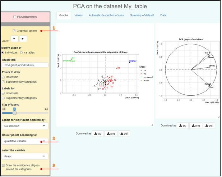Viewport: 222px width, 177px height.
Task: Click the first Axes selector box
Action: point(15,39)
